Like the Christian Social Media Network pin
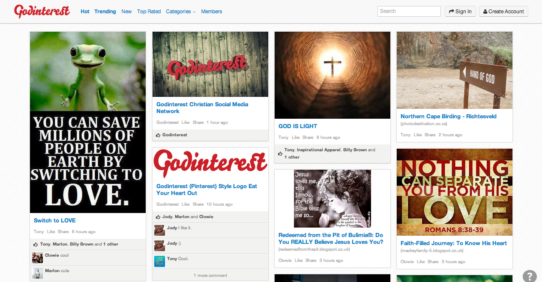This screenshot has height=282, width=542. 186,123
